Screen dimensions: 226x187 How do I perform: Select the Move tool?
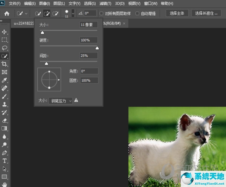coord(5,32)
